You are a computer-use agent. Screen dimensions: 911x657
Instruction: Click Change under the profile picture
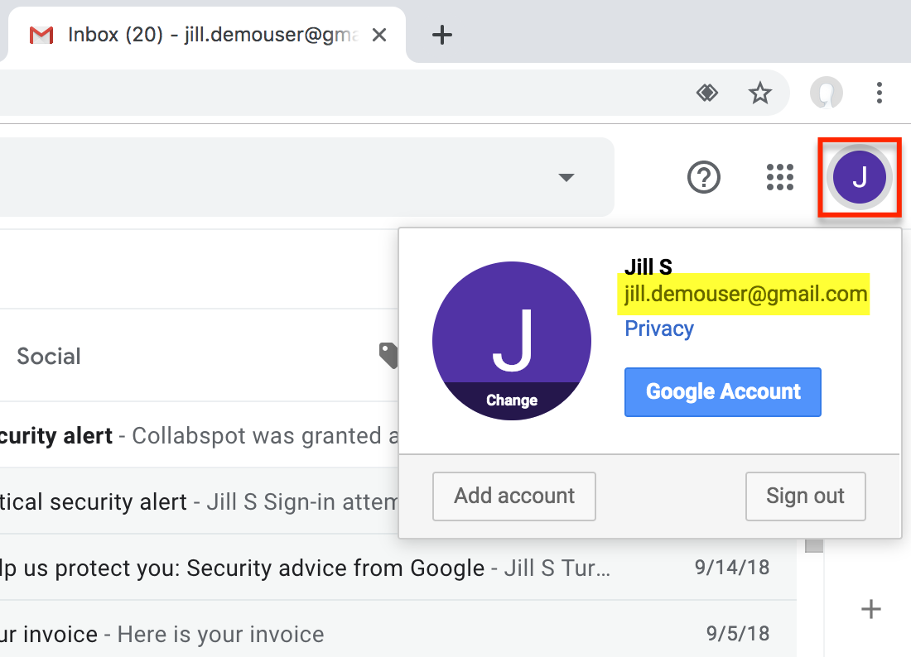tap(511, 399)
